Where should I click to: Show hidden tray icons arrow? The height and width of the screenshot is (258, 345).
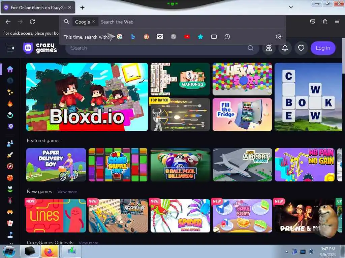pyautogui.click(x=286, y=252)
